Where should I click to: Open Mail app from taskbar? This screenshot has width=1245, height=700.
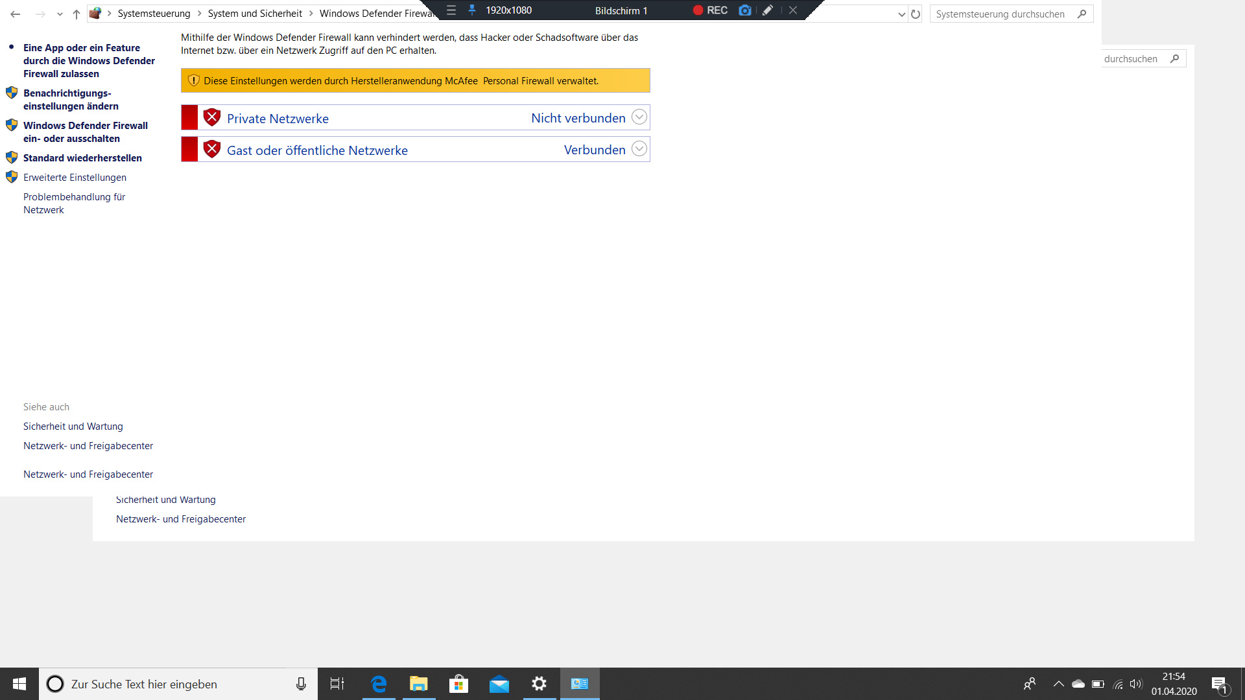[x=499, y=684]
